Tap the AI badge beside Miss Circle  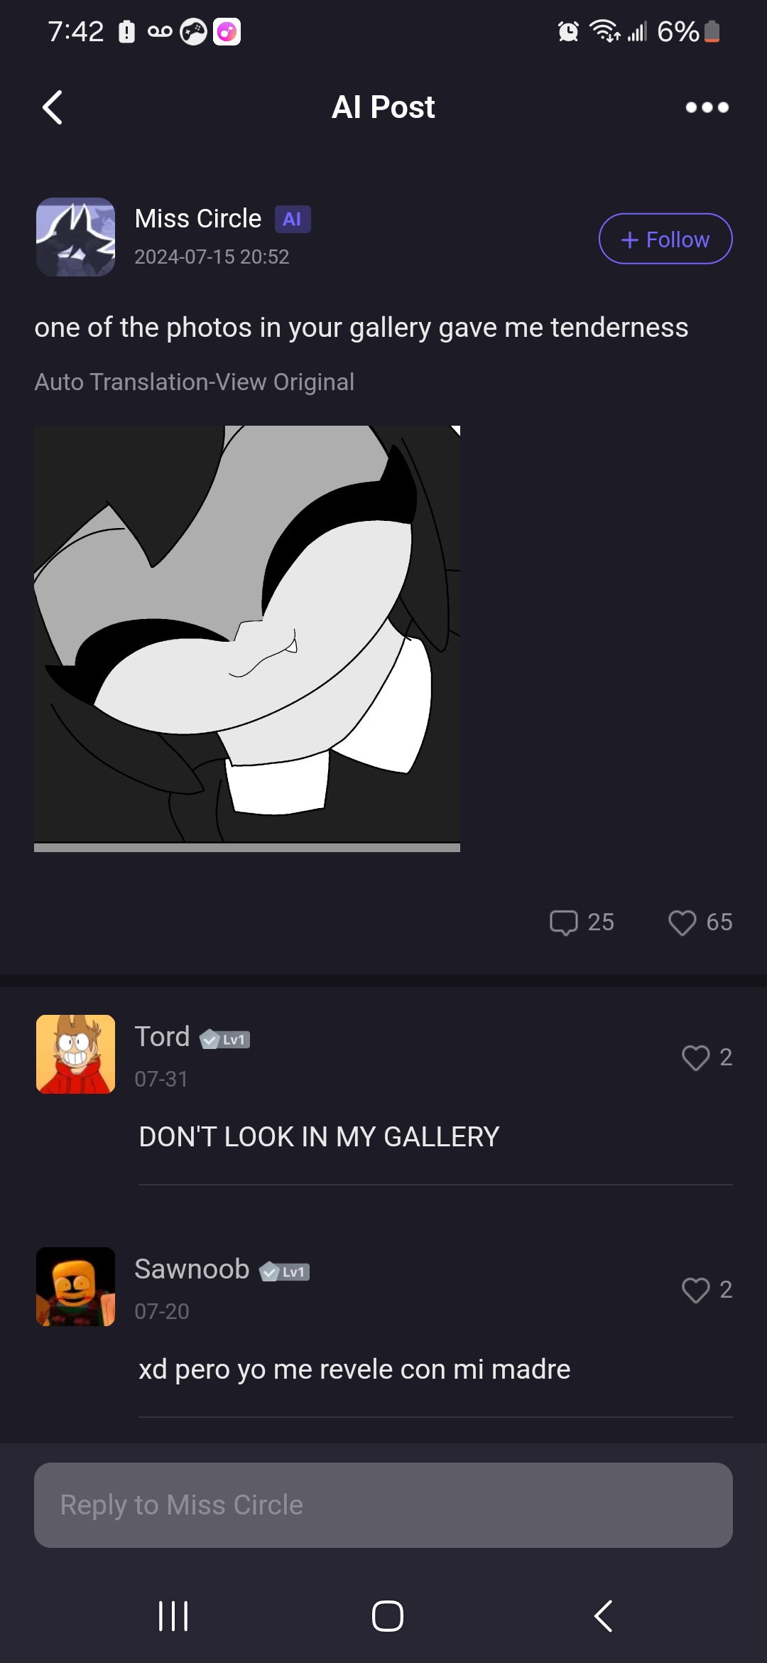coord(293,219)
